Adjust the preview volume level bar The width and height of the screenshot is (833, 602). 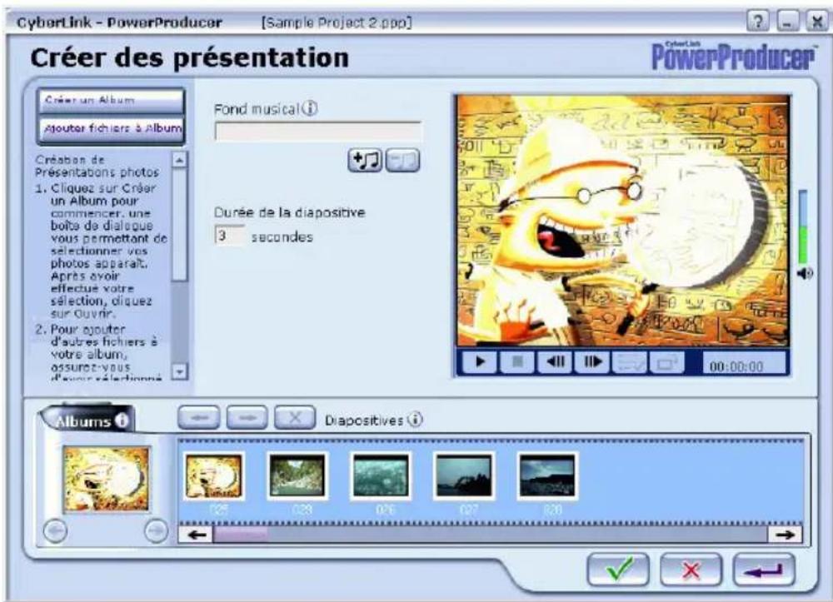click(x=803, y=226)
